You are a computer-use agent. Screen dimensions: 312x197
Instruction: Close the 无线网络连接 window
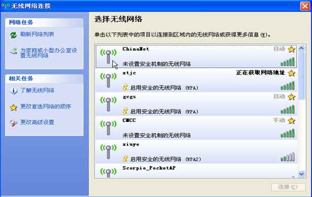(x=305, y=6)
